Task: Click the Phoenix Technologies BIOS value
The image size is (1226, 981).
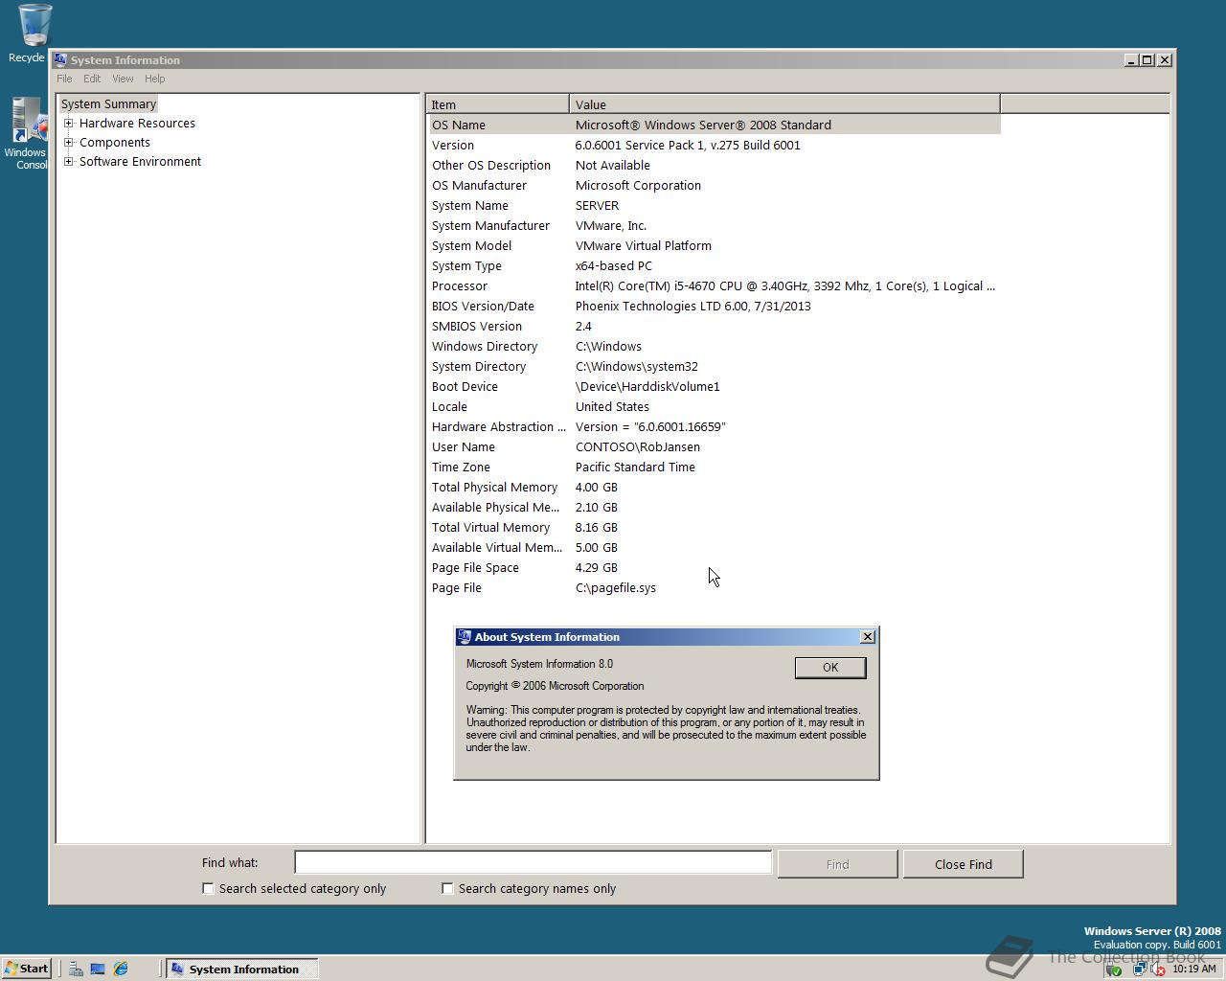Action: coord(692,307)
